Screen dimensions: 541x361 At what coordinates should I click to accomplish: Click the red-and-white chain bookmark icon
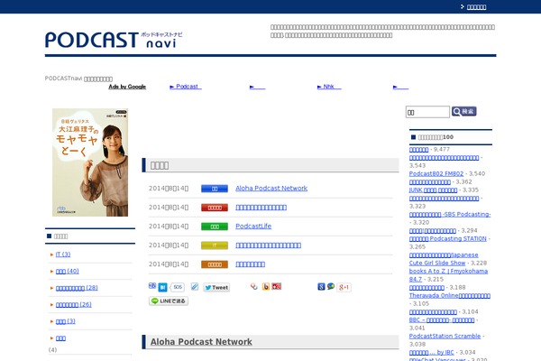[254, 286]
